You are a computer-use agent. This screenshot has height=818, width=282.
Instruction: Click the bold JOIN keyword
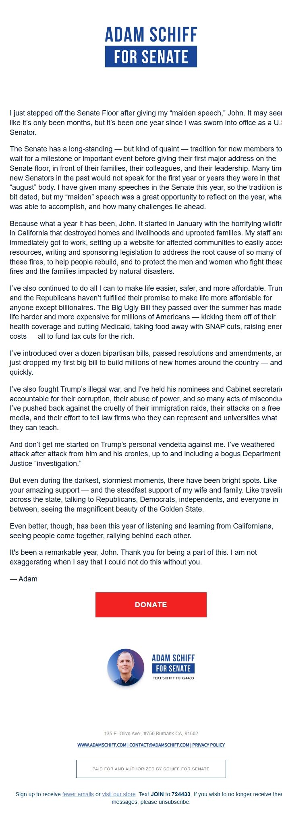(x=157, y=794)
